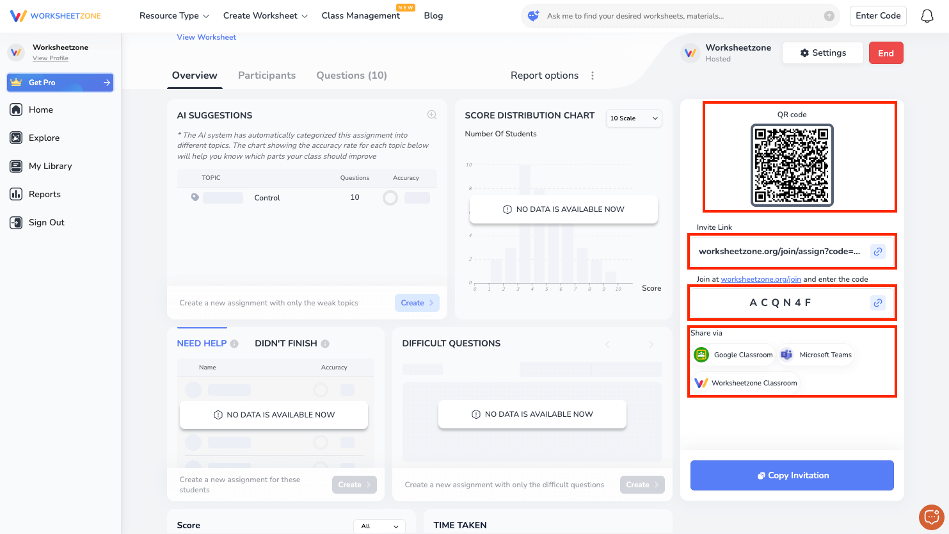This screenshot has height=534, width=949.
Task: Open the Blog page
Action: [x=433, y=15]
